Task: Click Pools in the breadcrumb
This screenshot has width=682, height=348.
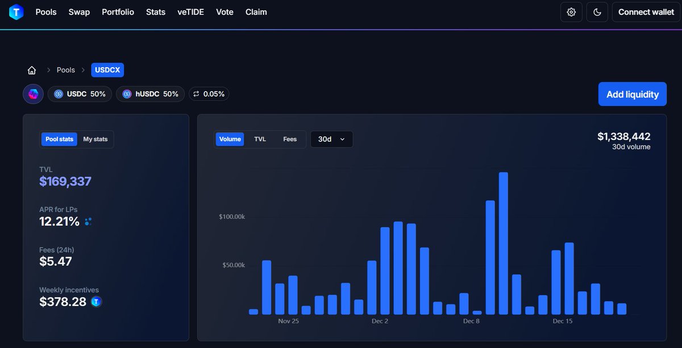Action: [x=66, y=70]
